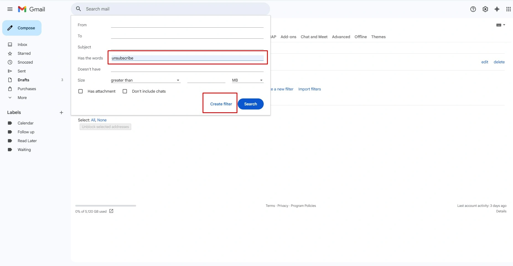Click the Create filter button
Screen dimensions: 513x266
[221, 104]
